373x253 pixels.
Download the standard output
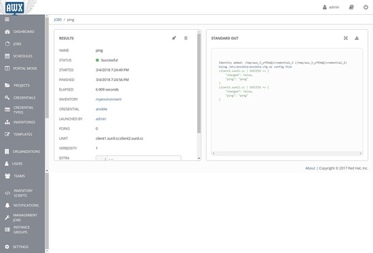(x=357, y=38)
